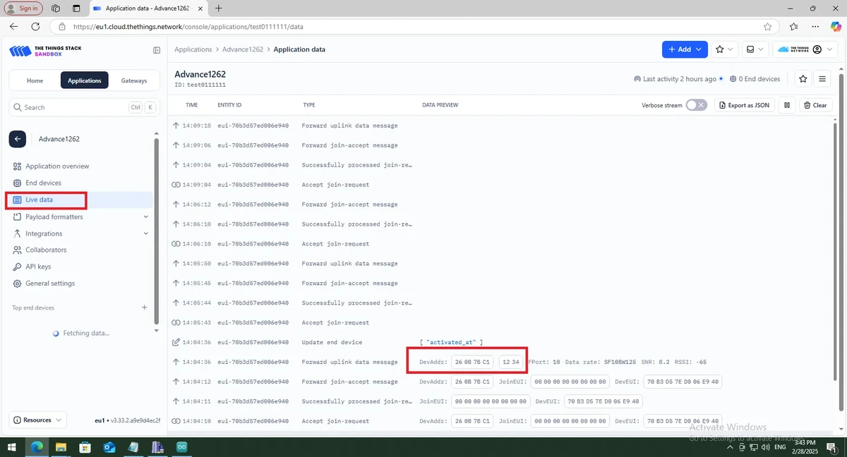This screenshot has height=457, width=847.
Task: Toggle the Verbose stream switch
Action: click(x=696, y=105)
